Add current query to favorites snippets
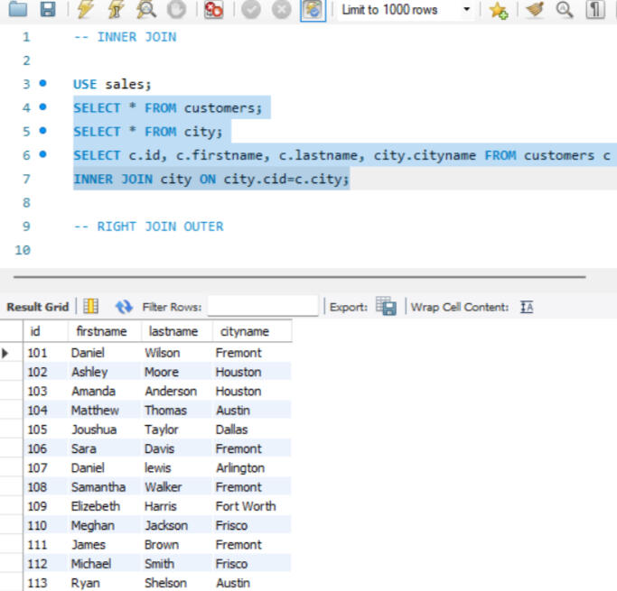The height and width of the screenshot is (591, 617). click(x=498, y=10)
